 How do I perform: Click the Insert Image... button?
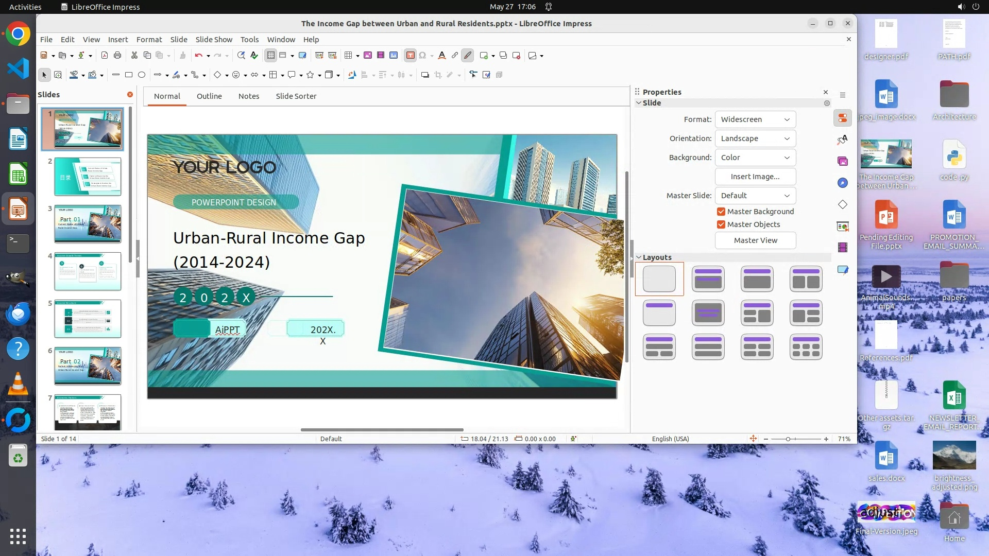coord(755,177)
